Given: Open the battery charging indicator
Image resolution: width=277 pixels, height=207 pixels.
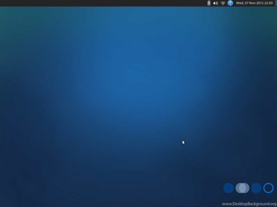Looking at the screenshot, I should click(x=209, y=3).
